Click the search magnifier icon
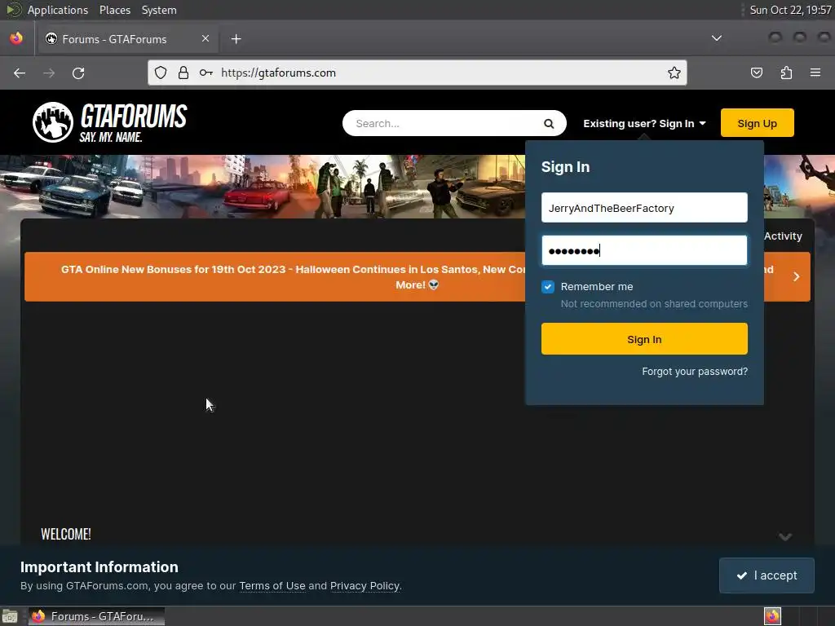 click(549, 124)
